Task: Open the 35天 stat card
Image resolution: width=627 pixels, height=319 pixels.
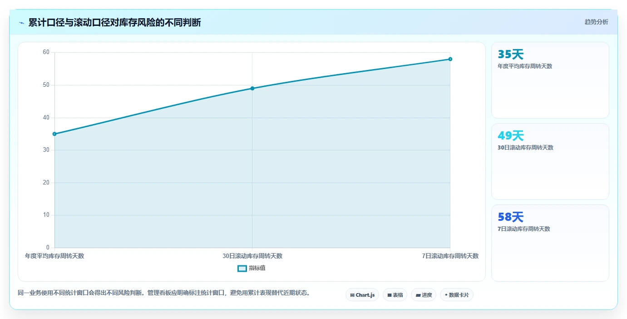Action: [550, 80]
